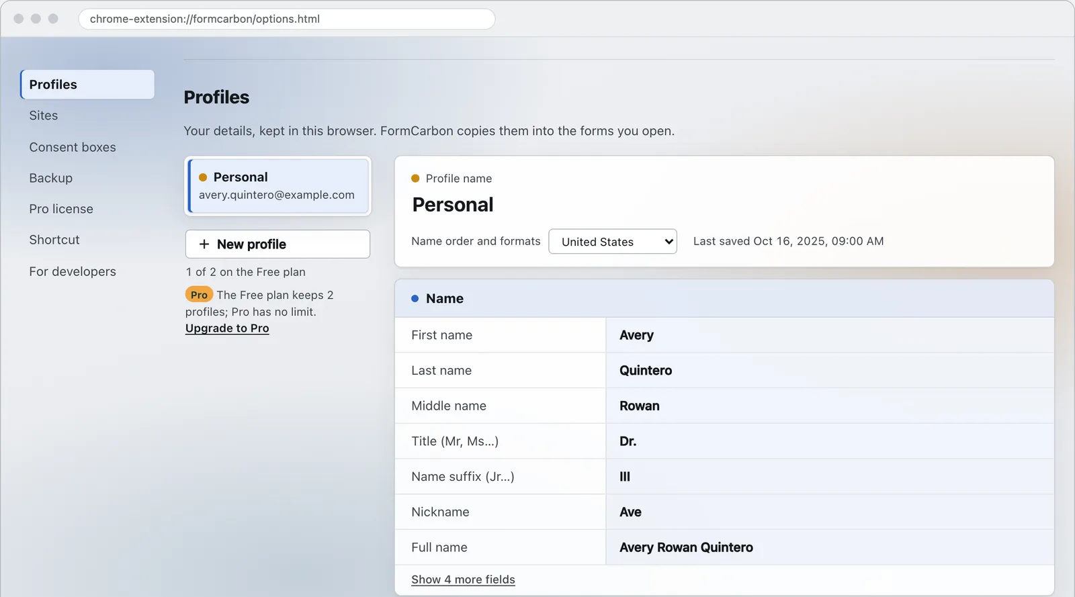Open the Pro license page
The image size is (1075, 597).
pyautogui.click(x=61, y=209)
